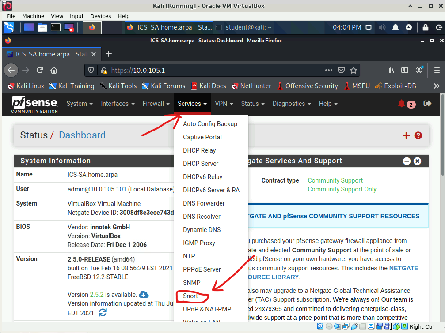Open the Firewall dropdown menu
The width and height of the screenshot is (445, 333).
click(156, 104)
